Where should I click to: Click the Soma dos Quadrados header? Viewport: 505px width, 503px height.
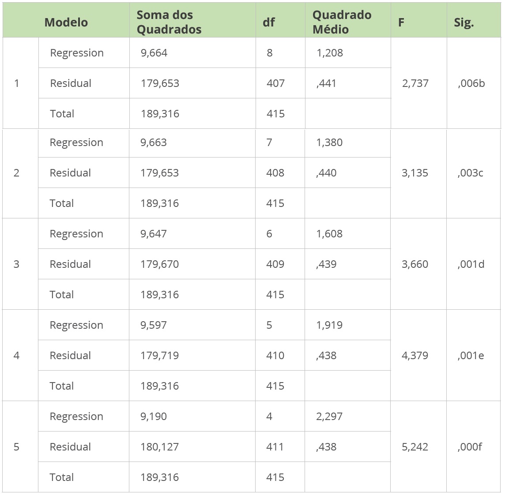pyautogui.click(x=169, y=22)
